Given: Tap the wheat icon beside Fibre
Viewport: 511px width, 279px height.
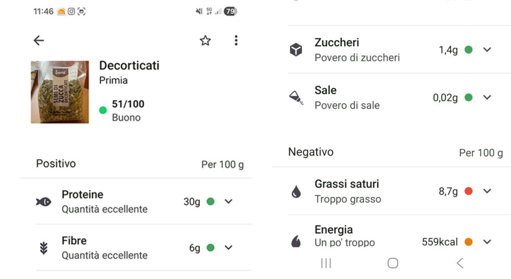Looking at the screenshot, I should click(x=44, y=248).
